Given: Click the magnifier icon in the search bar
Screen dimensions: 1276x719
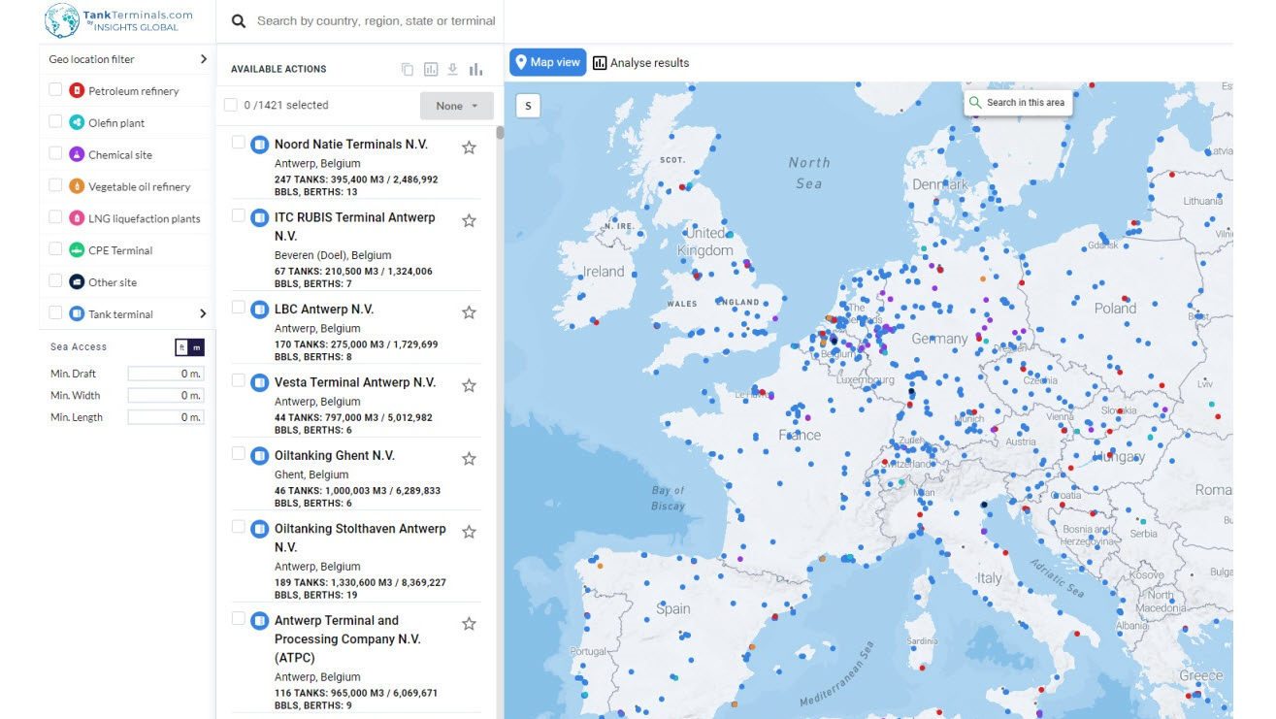Looking at the screenshot, I should 239,20.
